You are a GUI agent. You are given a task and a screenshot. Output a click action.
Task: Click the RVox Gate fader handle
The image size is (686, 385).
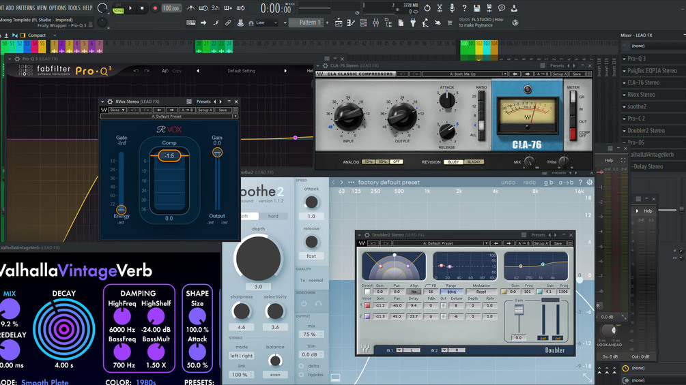tap(122, 209)
